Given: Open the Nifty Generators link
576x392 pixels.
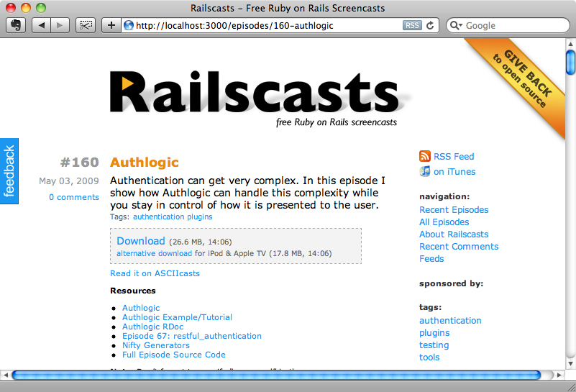Looking at the screenshot, I should click(x=156, y=345).
